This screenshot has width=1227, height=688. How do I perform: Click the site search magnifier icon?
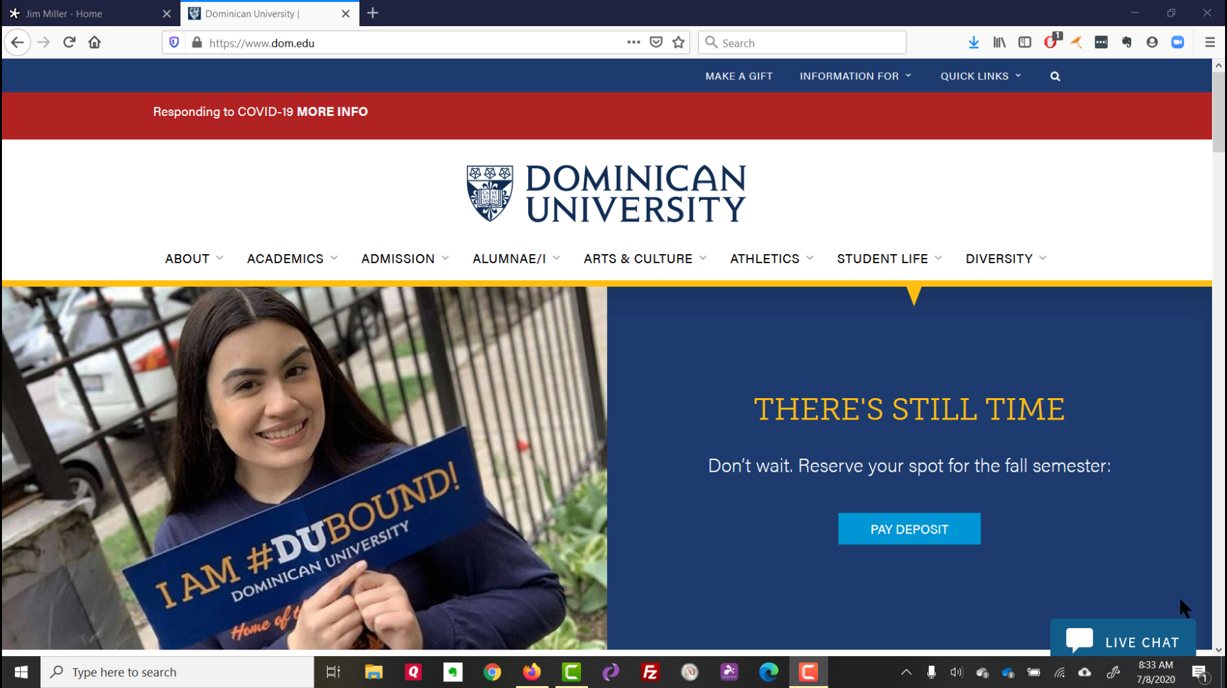[1054, 76]
